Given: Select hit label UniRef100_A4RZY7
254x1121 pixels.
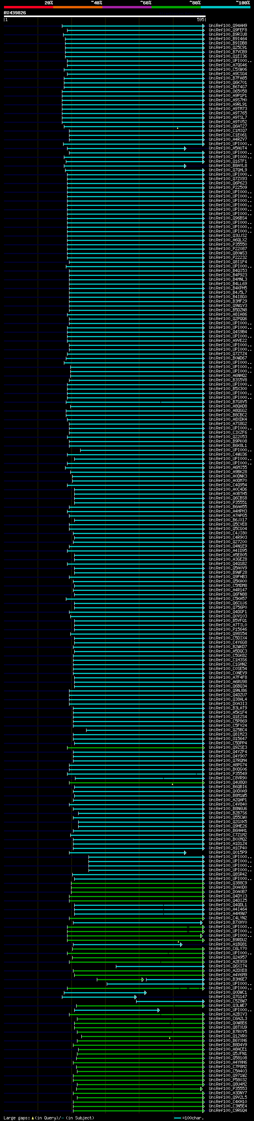Looking at the screenshot, I should pos(227,139).
